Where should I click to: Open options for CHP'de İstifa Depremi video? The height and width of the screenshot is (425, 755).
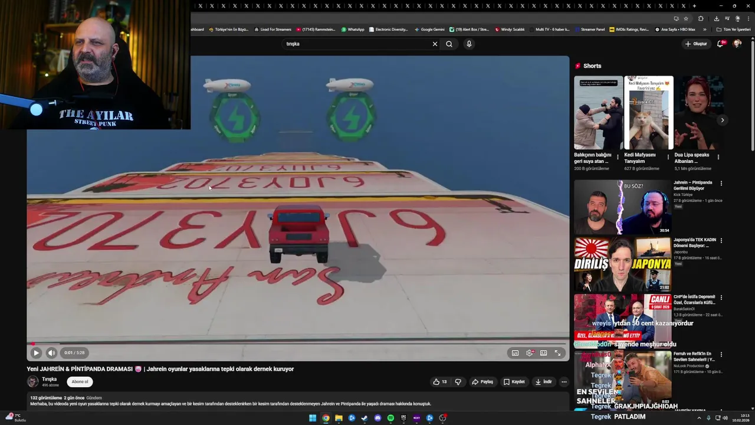click(x=721, y=298)
